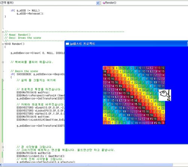This screenshot has height=167, width=188.
Task: Place cursor on the g_pD3D->Release() line
Action: [x=30, y=14]
